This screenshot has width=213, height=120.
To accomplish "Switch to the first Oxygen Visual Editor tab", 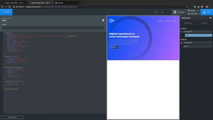I will [x=14, y=3].
